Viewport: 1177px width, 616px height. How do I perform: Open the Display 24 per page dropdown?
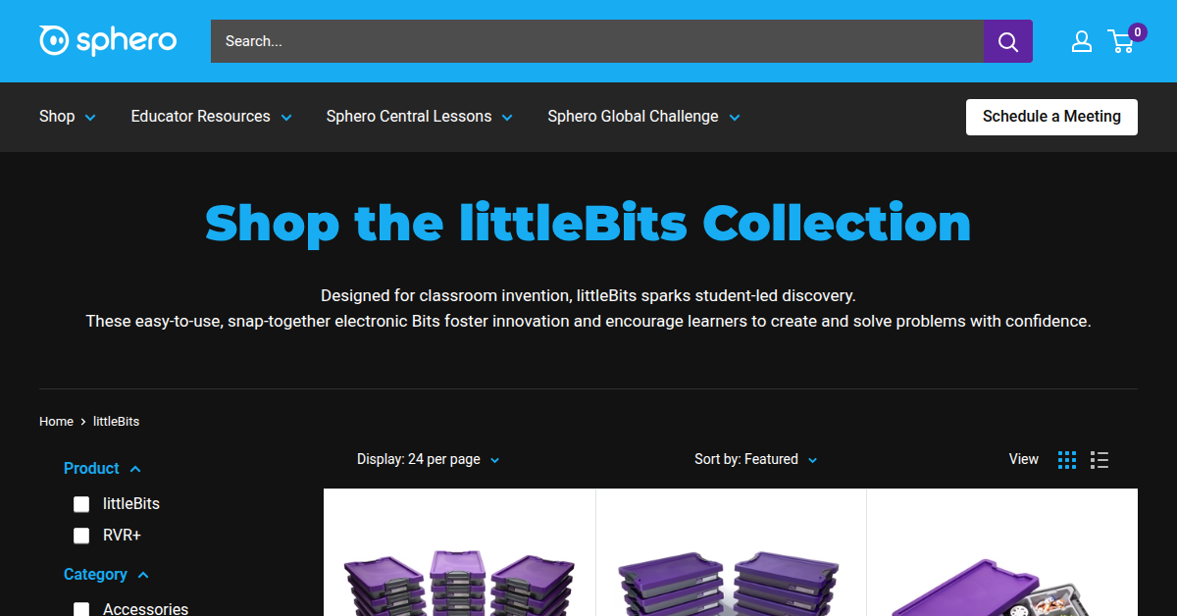[428, 459]
